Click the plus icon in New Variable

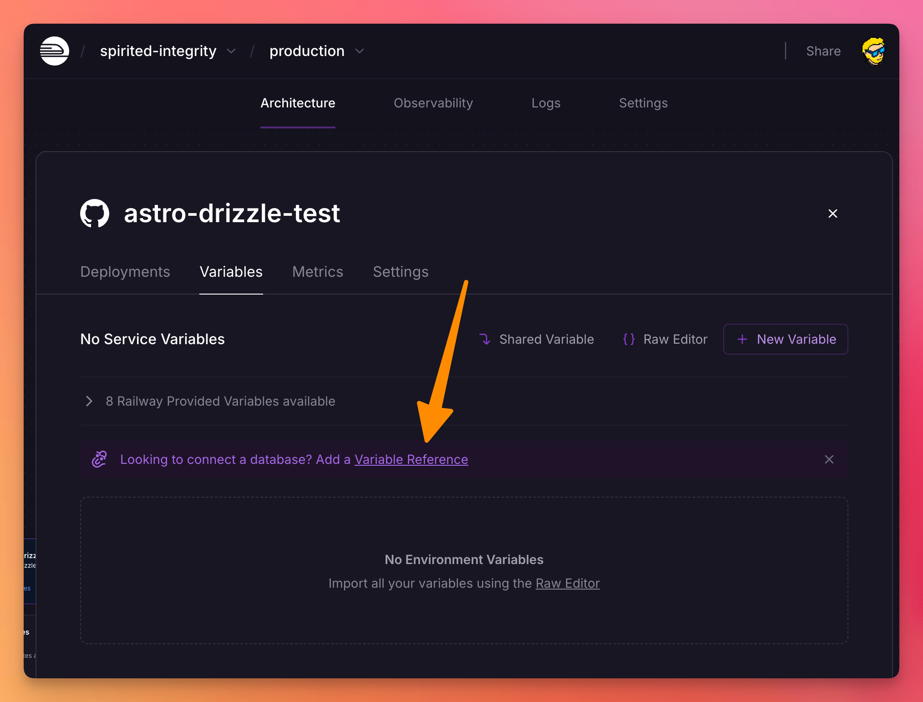pyautogui.click(x=742, y=339)
